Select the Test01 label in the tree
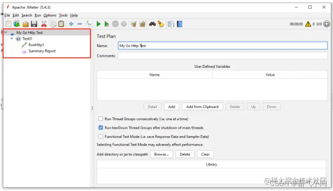The height and width of the screenshot is (191, 333). point(27,39)
